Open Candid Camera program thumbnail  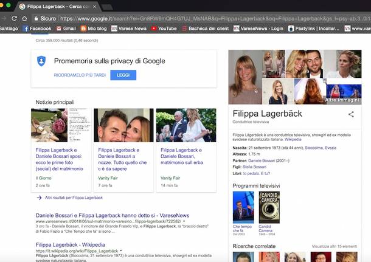[x=269, y=207]
